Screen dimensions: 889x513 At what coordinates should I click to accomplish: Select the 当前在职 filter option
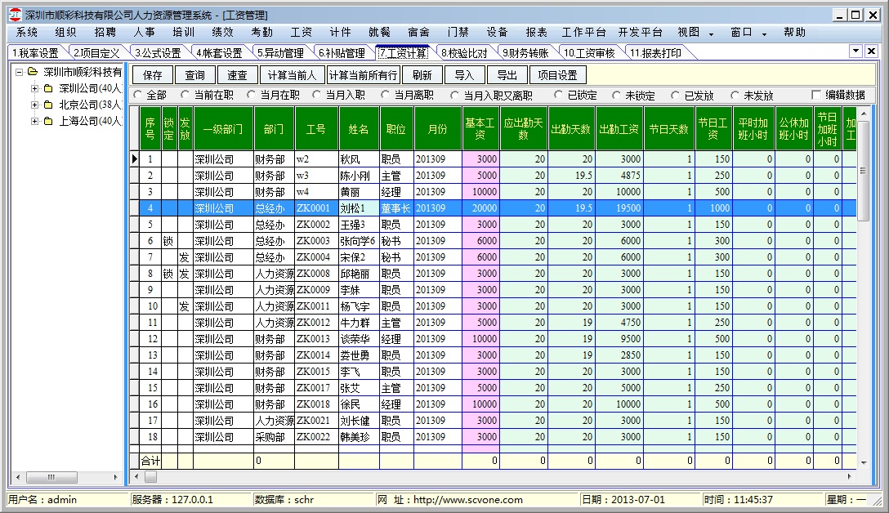coord(185,95)
